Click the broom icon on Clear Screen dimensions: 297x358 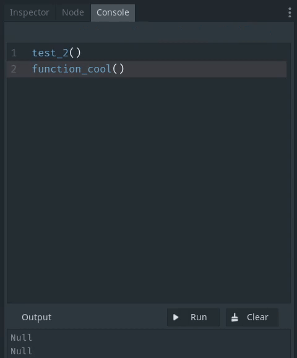pos(235,317)
